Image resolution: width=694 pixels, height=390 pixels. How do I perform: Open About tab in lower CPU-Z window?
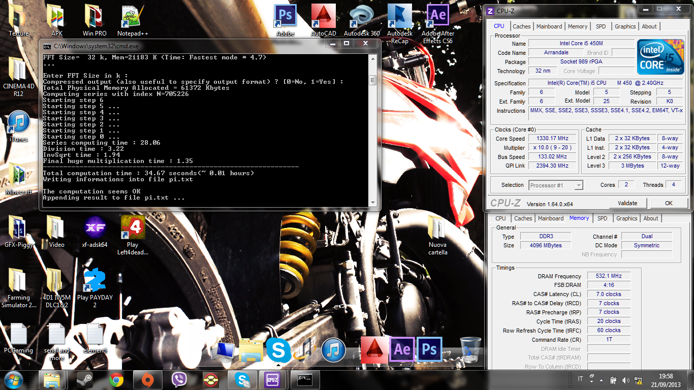pos(651,218)
